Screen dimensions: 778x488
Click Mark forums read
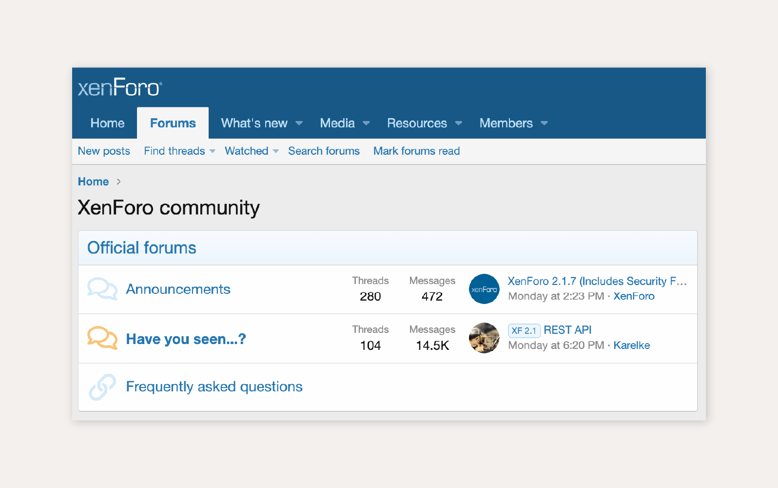click(416, 151)
